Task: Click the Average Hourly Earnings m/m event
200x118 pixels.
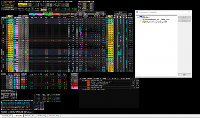Action: [99, 84]
